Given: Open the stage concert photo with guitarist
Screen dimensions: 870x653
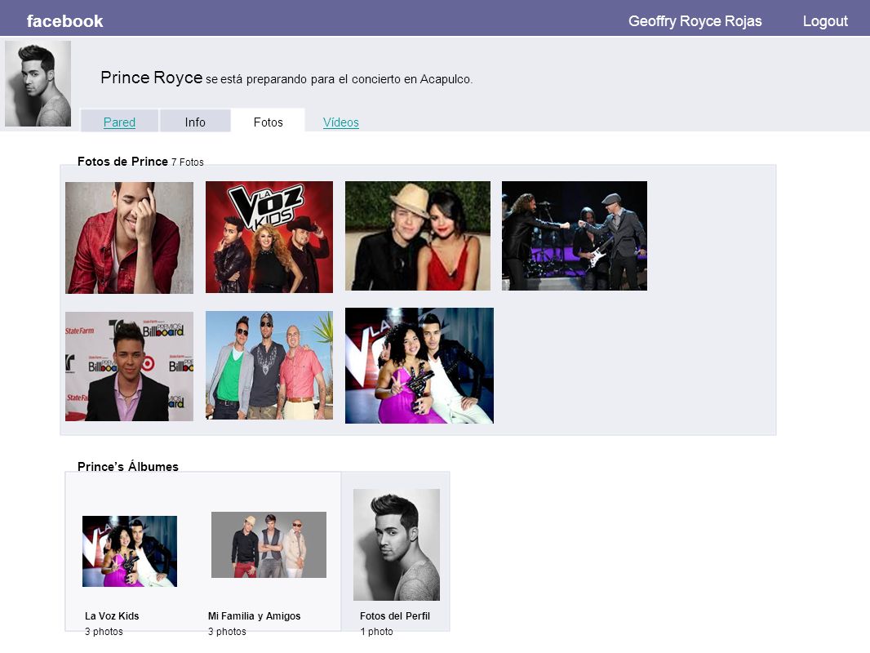Looking at the screenshot, I should (575, 236).
